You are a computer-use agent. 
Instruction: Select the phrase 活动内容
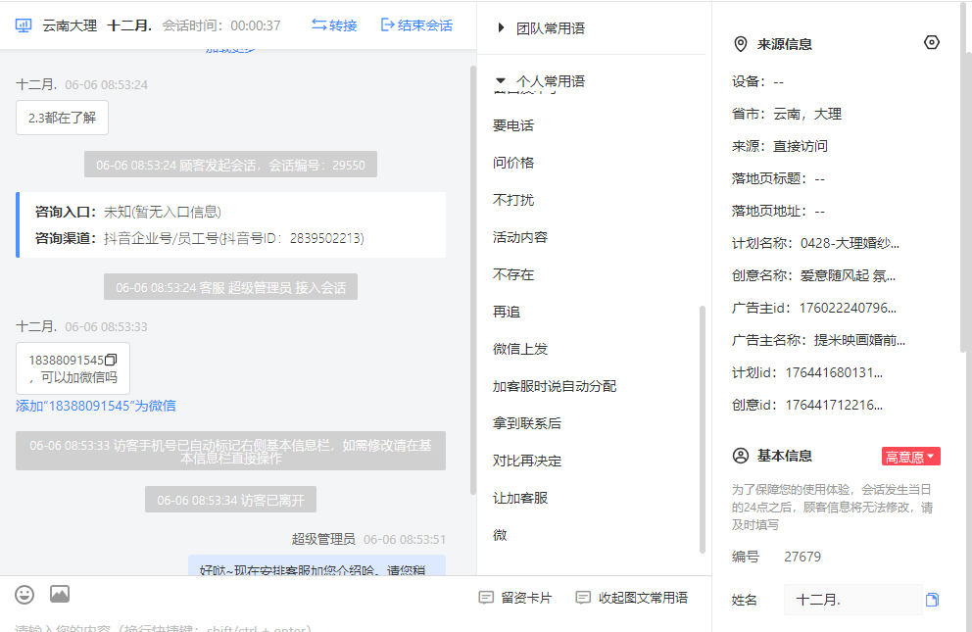(520, 237)
